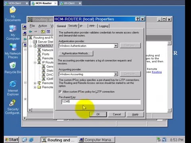Switch to the General tab
This screenshot has height=143, width=191.
pyautogui.click(x=61, y=26)
